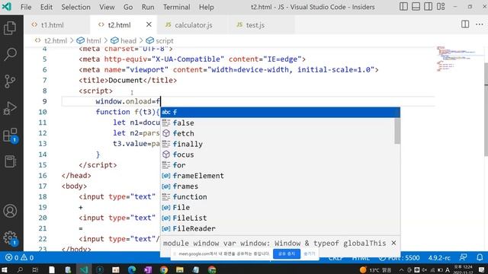The height and width of the screenshot is (274, 488).
Task: Open the notebook icon in activity bar
Action: coord(10,161)
